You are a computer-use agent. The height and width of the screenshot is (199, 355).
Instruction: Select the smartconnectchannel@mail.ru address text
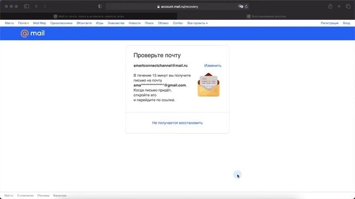[x=160, y=65]
